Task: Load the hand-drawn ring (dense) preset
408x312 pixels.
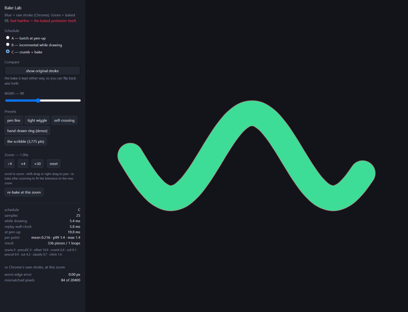Action: [27, 131]
